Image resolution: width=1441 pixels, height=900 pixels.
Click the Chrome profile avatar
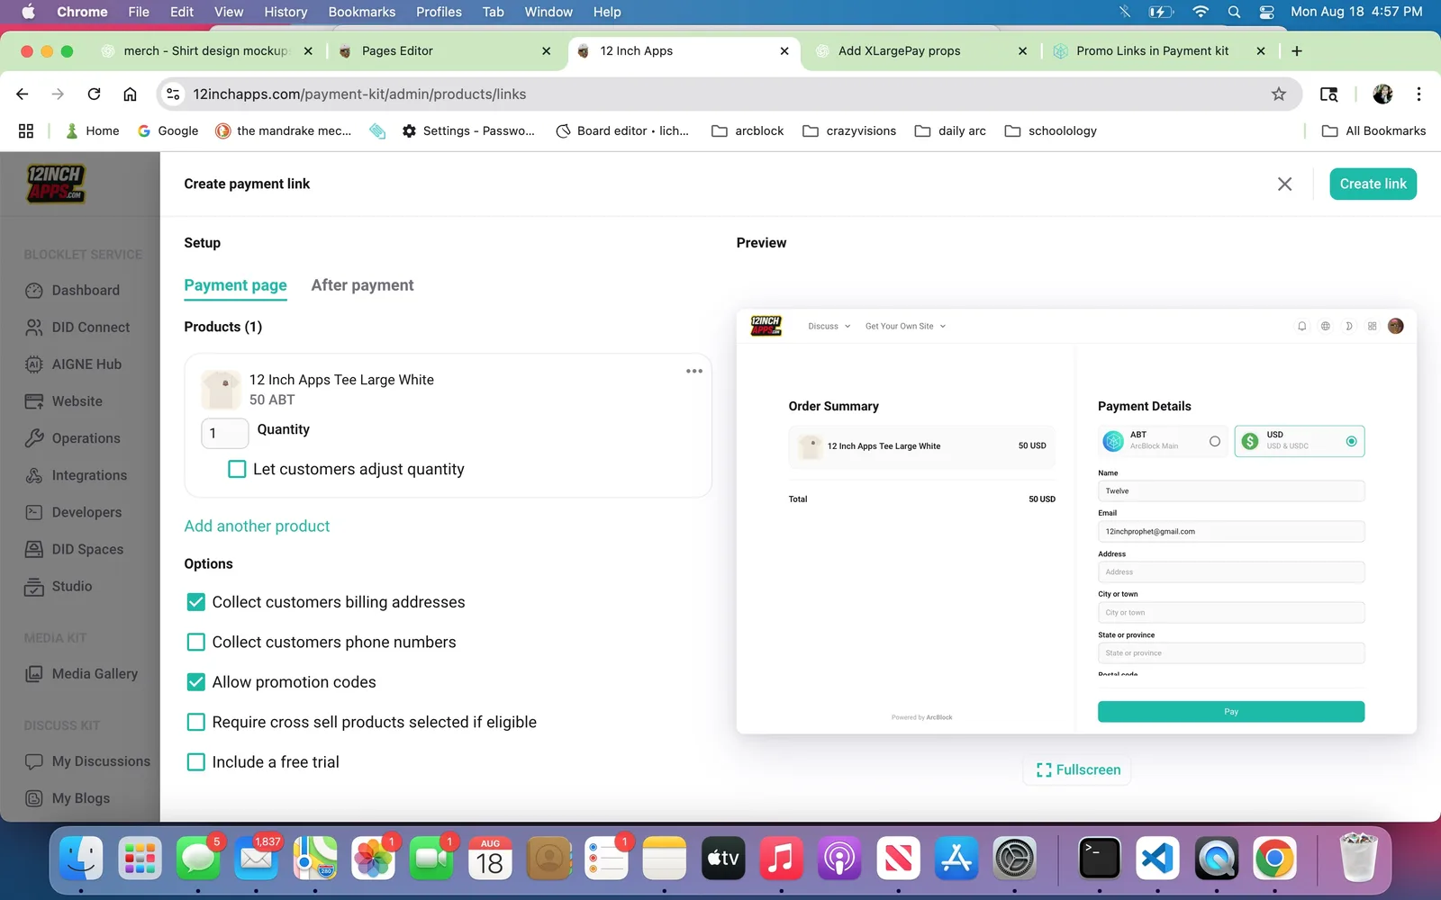click(x=1382, y=94)
